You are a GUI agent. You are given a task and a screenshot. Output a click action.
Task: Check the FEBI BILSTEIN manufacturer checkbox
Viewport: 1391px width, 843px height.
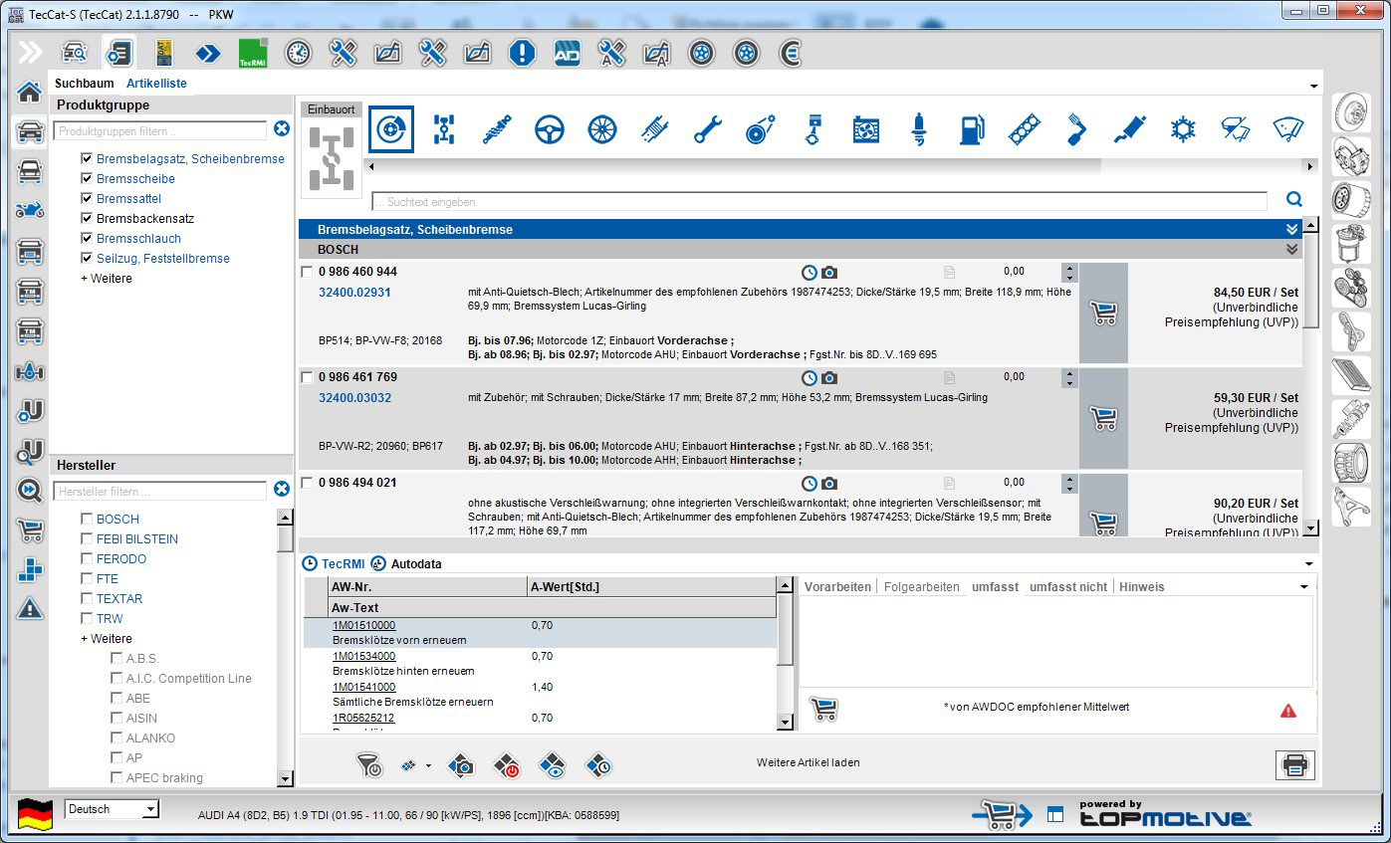point(87,539)
